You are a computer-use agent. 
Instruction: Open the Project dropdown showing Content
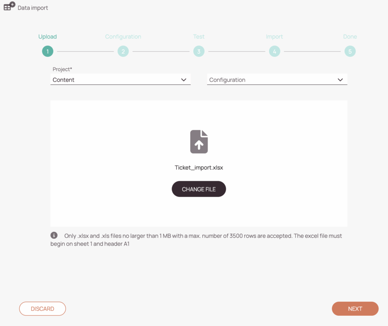pos(120,80)
